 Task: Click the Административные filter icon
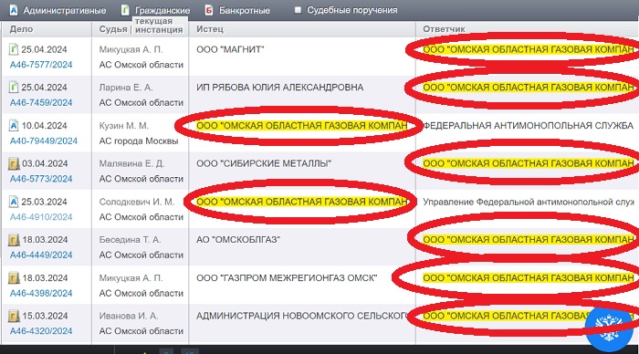coord(14,10)
